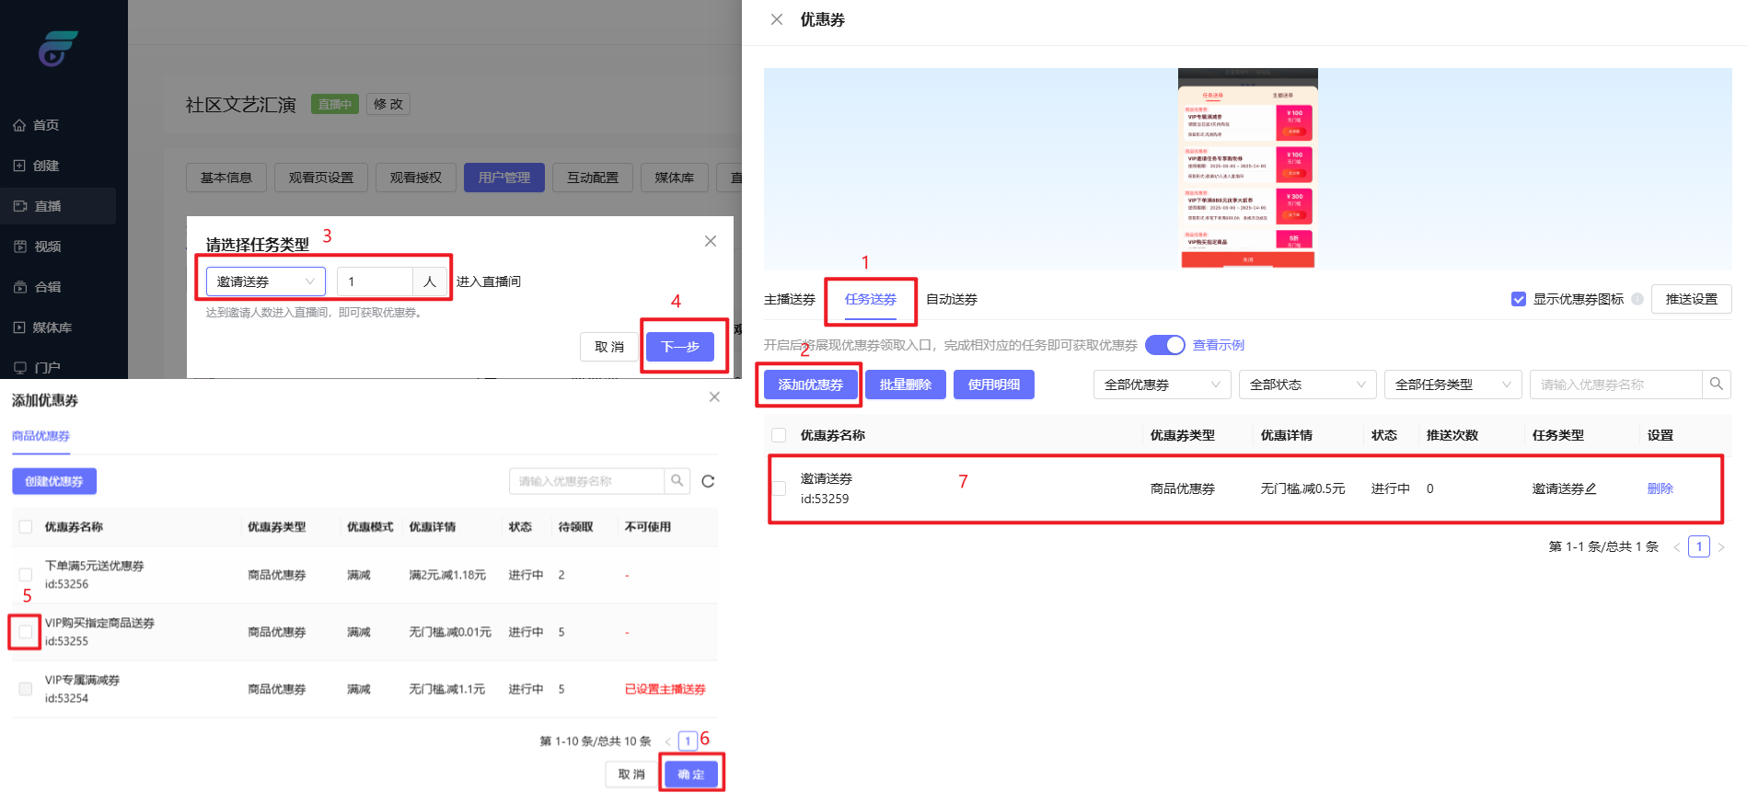This screenshot has width=1747, height=804.
Task: Click the 请输入优惠券名称 search field in drawer
Action: tap(1615, 385)
